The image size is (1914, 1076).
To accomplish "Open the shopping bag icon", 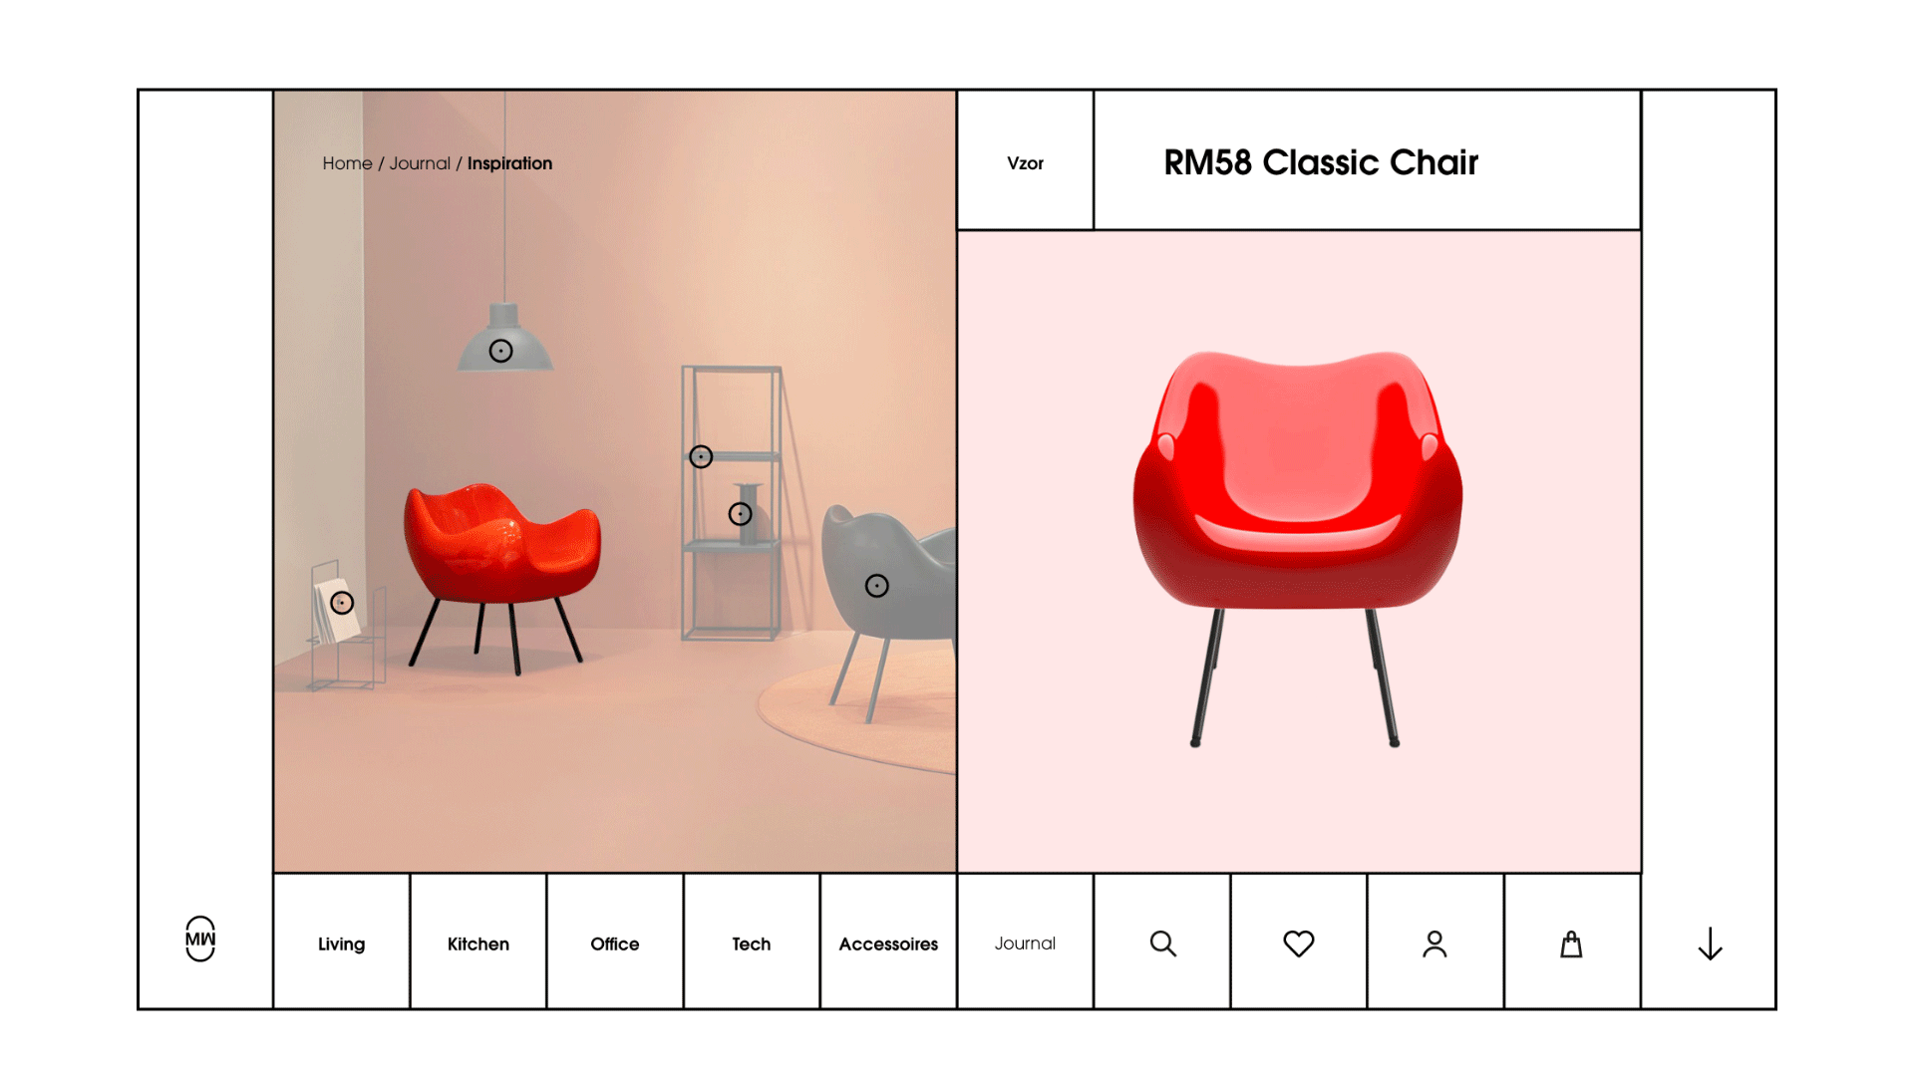I will pos(1570,941).
